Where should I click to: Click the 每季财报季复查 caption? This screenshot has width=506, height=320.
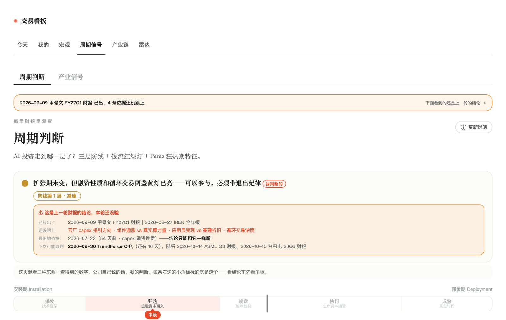33,121
